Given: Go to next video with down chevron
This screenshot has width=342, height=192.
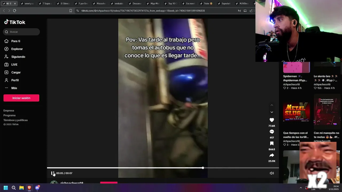Looking at the screenshot, I should [x=272, y=112].
